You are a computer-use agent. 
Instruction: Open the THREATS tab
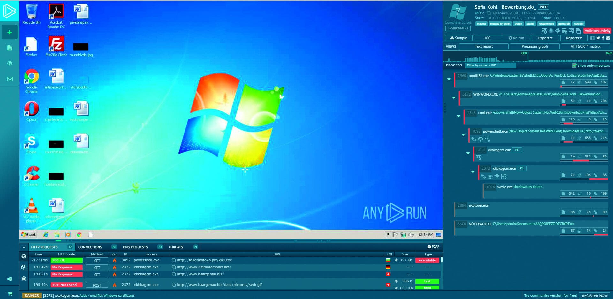[176, 247]
